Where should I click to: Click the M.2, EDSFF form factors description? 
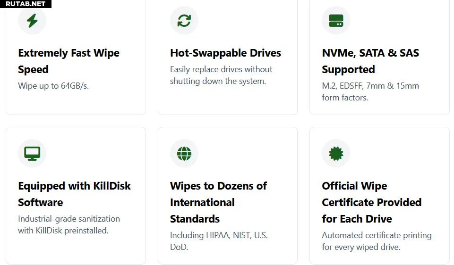pyautogui.click(x=370, y=91)
